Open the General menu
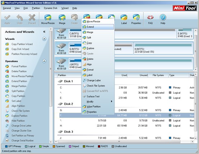This screenshot has width=199, height=154. coord(7,8)
